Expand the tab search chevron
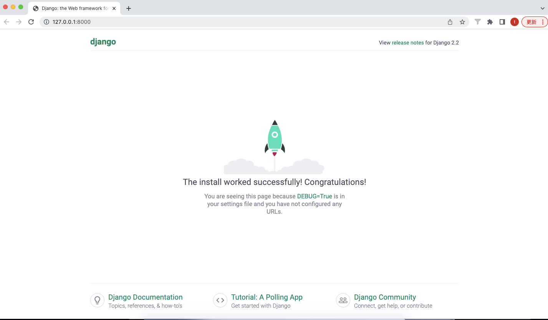 click(542, 8)
